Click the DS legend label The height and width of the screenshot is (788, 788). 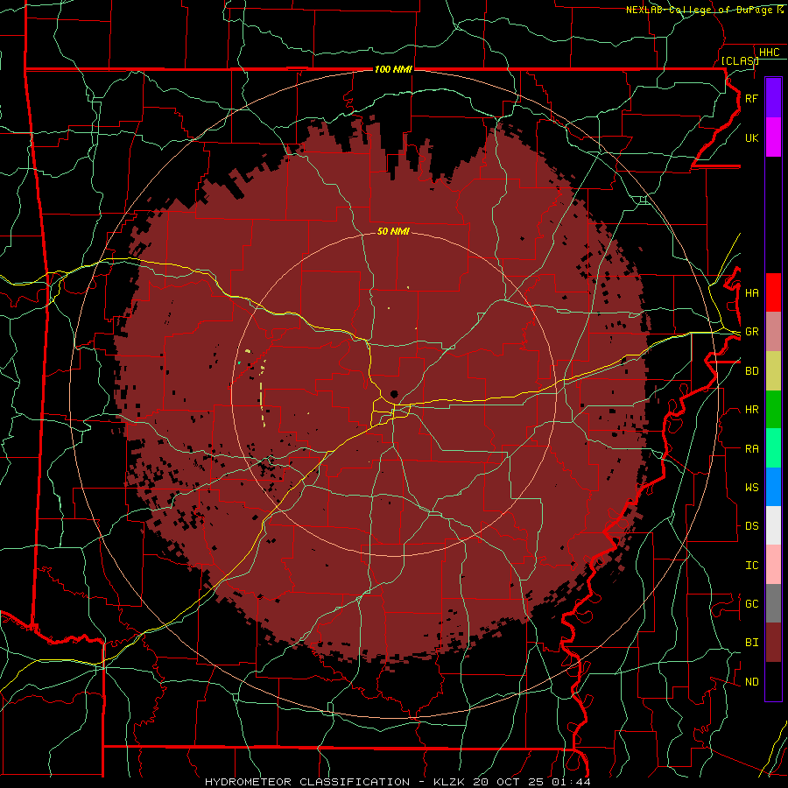[751, 525]
